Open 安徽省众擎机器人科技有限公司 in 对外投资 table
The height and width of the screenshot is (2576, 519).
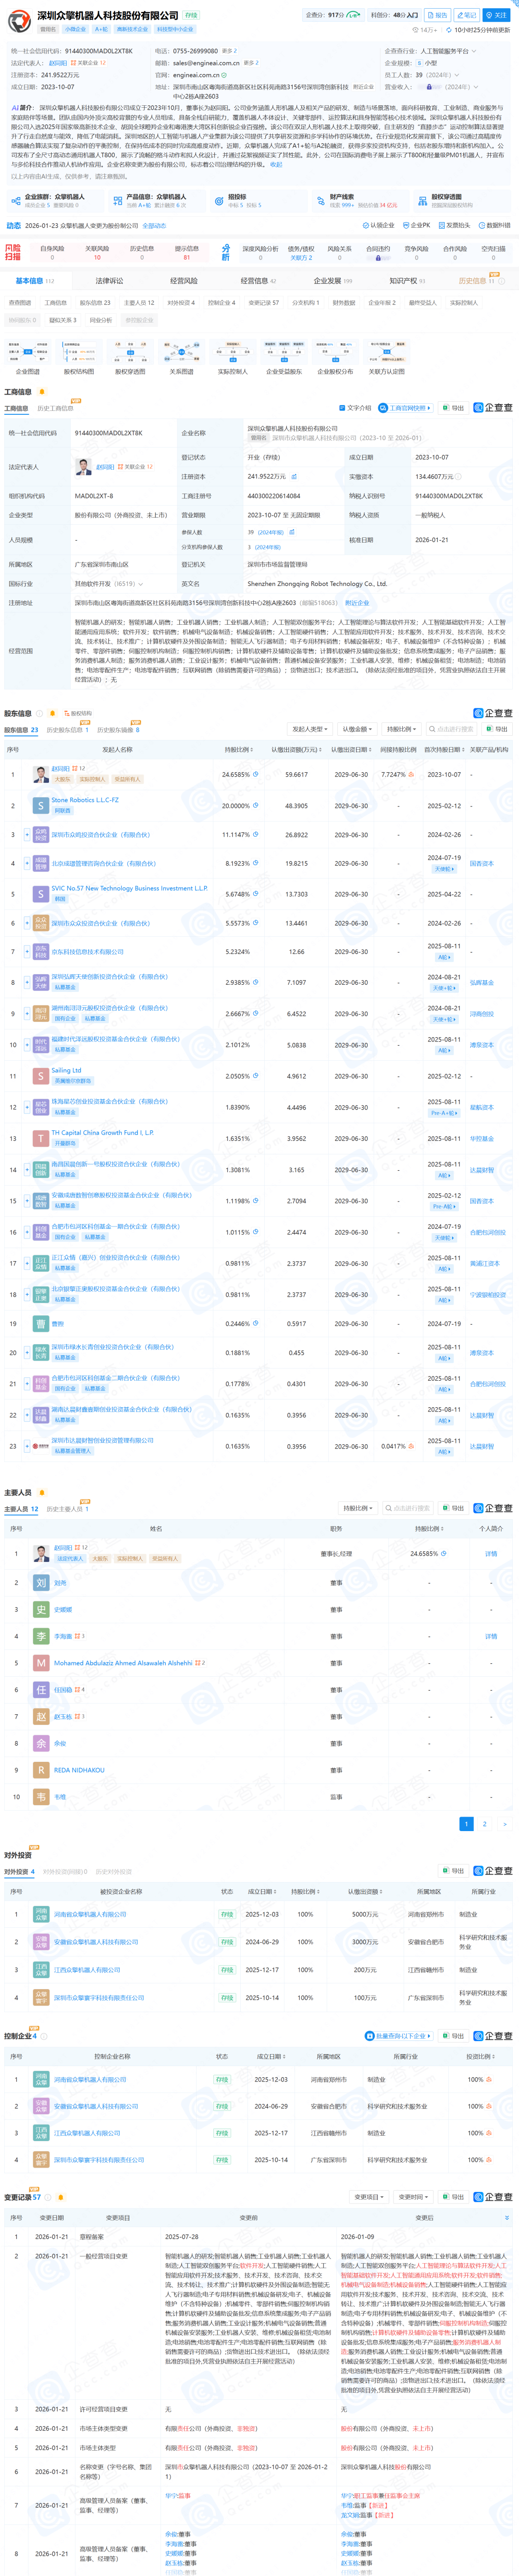pyautogui.click(x=95, y=1942)
